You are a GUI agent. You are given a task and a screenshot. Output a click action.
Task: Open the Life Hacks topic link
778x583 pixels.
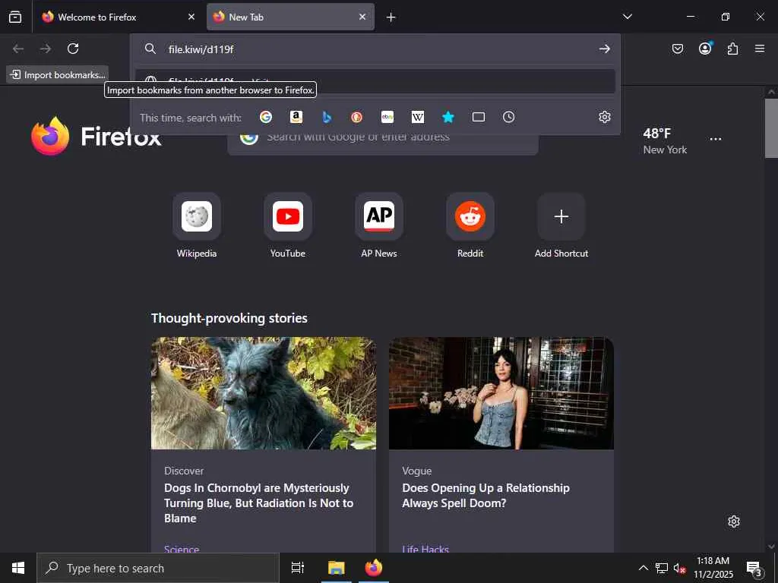425,549
